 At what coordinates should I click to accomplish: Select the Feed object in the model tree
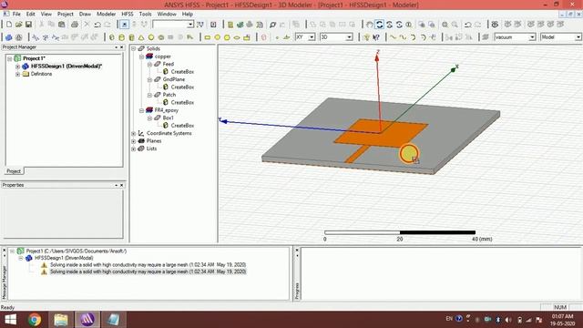pos(168,64)
